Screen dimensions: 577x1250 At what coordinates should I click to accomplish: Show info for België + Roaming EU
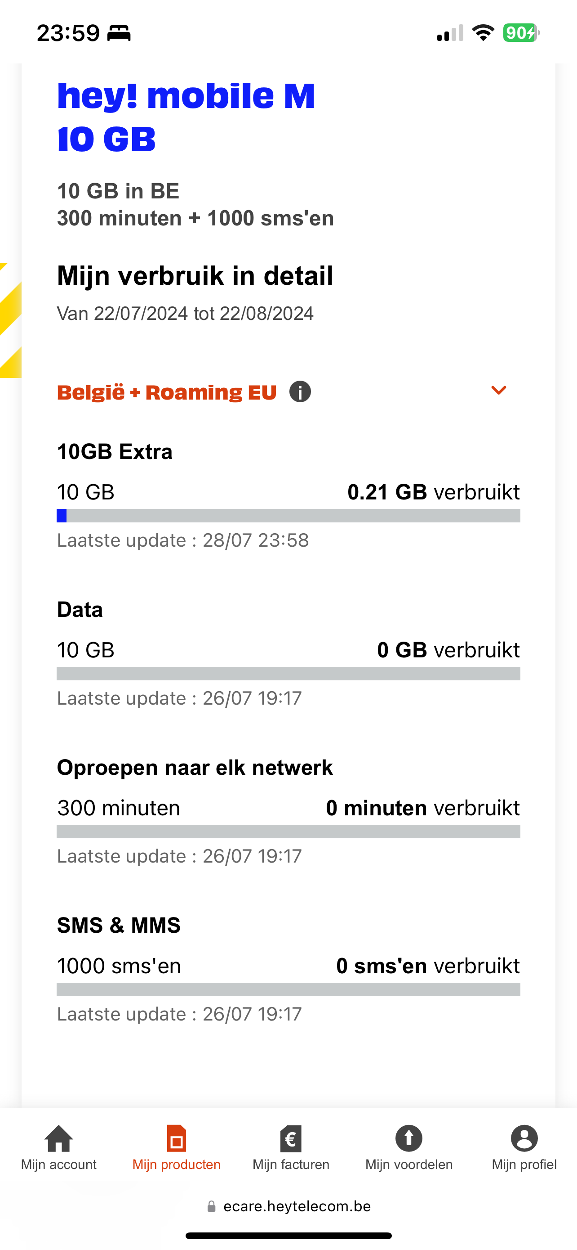[300, 391]
